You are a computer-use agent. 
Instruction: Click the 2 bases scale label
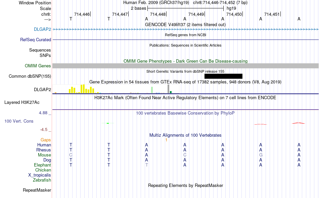point(138,8)
